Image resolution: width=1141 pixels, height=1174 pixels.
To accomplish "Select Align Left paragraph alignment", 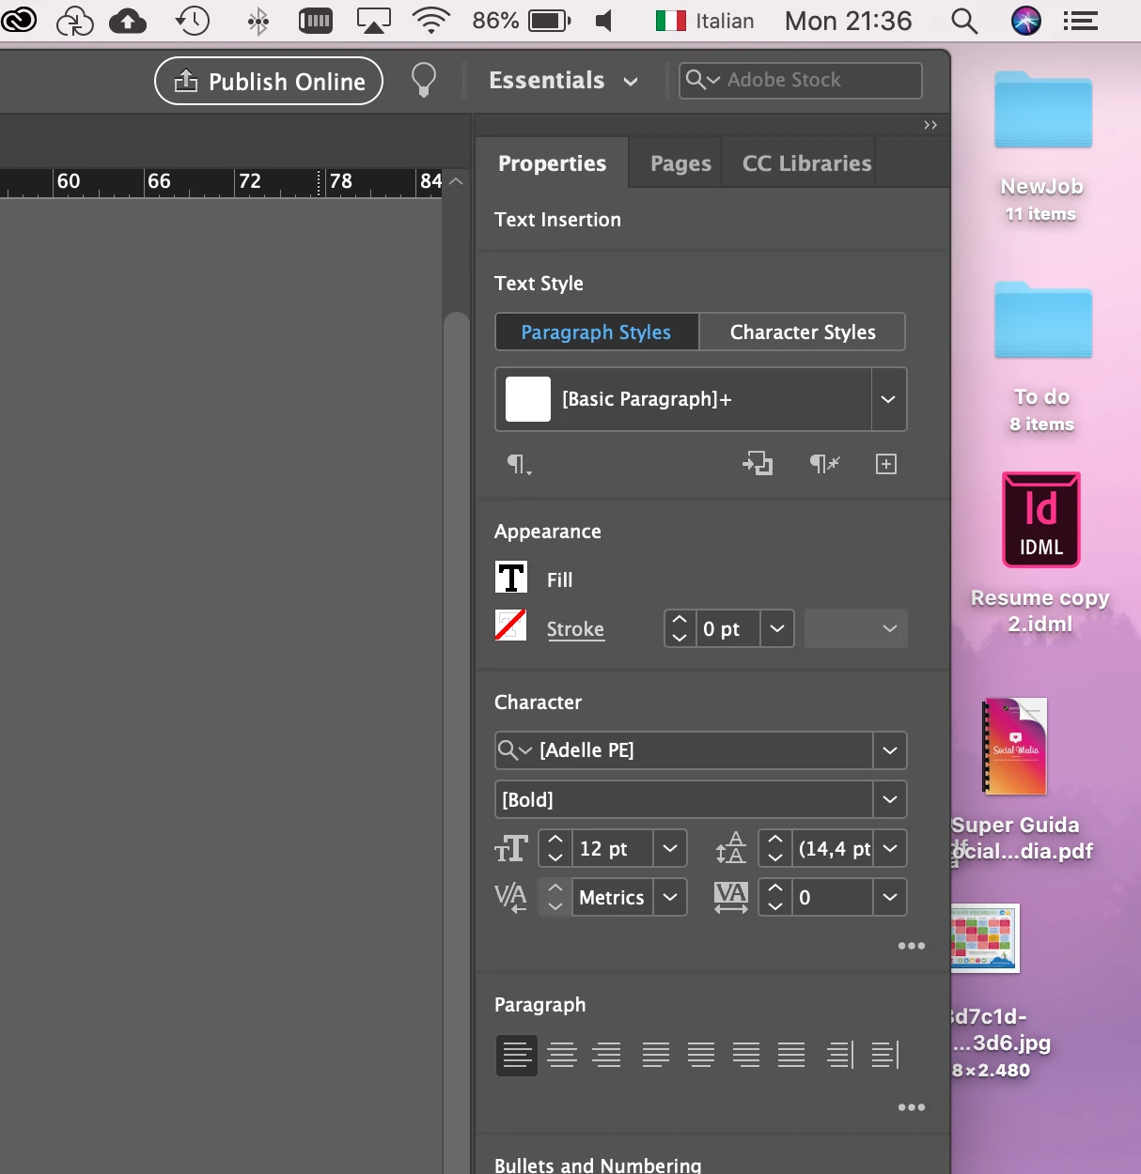I will [x=516, y=1056].
